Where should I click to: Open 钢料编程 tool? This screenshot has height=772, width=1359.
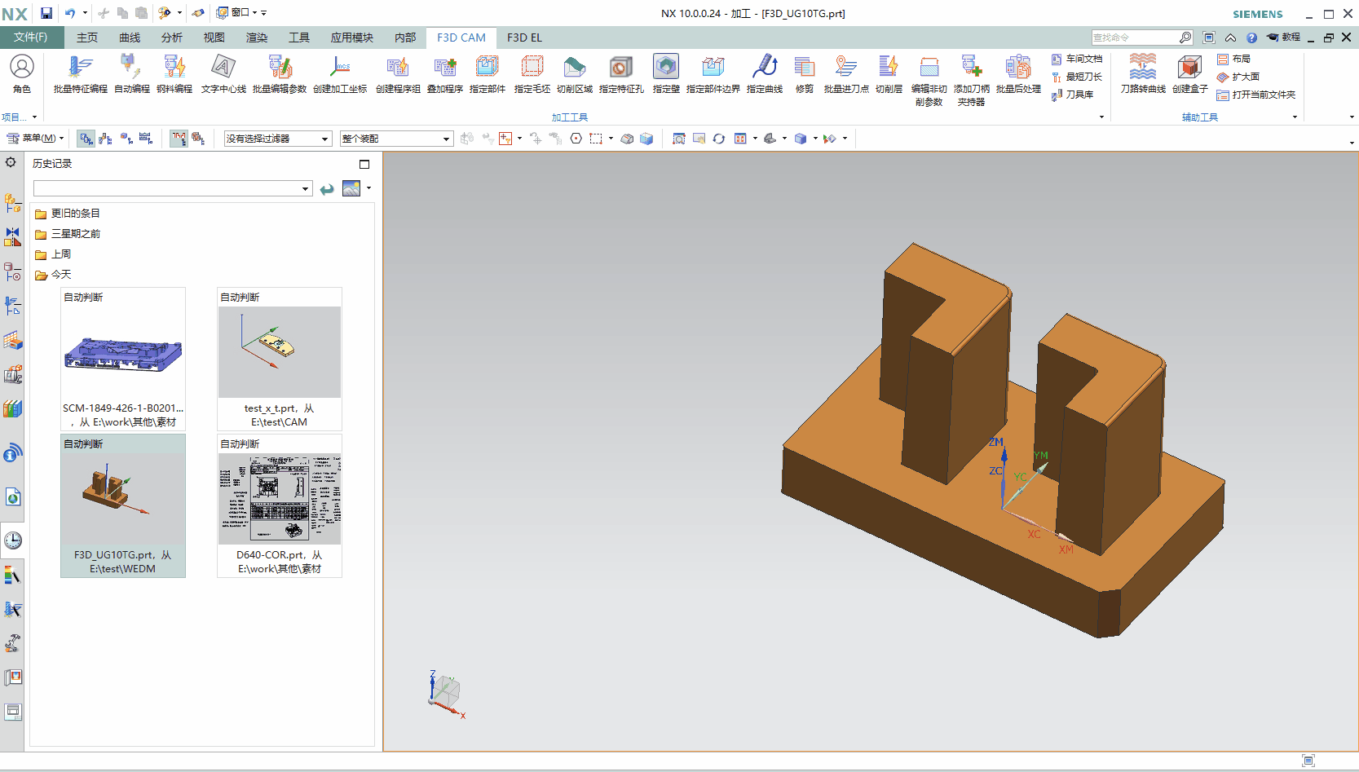click(x=174, y=74)
